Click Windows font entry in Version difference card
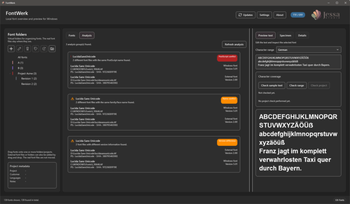The width and height of the screenshot is (350, 204). tap(154, 164)
